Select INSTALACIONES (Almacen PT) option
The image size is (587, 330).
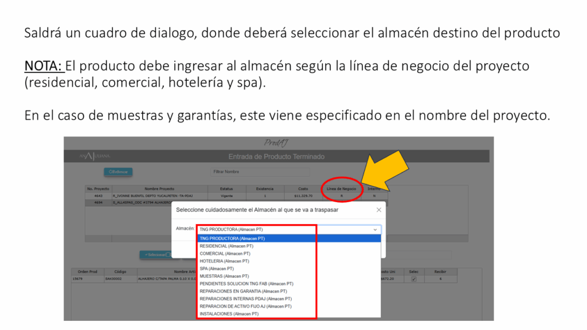[x=229, y=314]
